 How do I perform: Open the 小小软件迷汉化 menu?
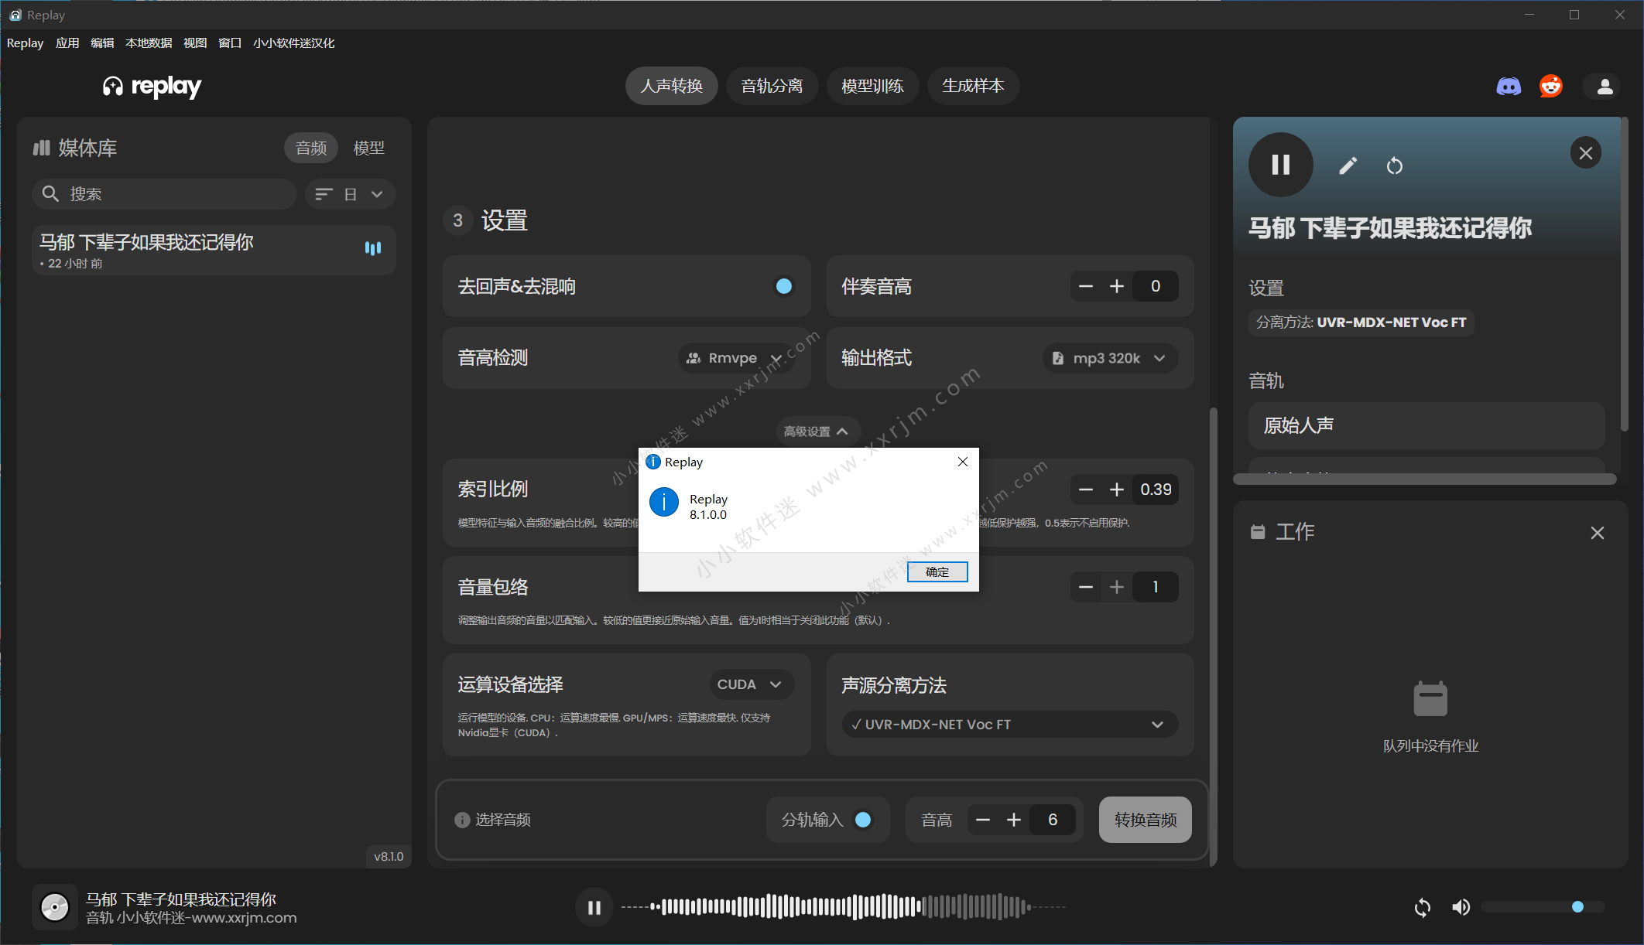pyautogui.click(x=293, y=43)
